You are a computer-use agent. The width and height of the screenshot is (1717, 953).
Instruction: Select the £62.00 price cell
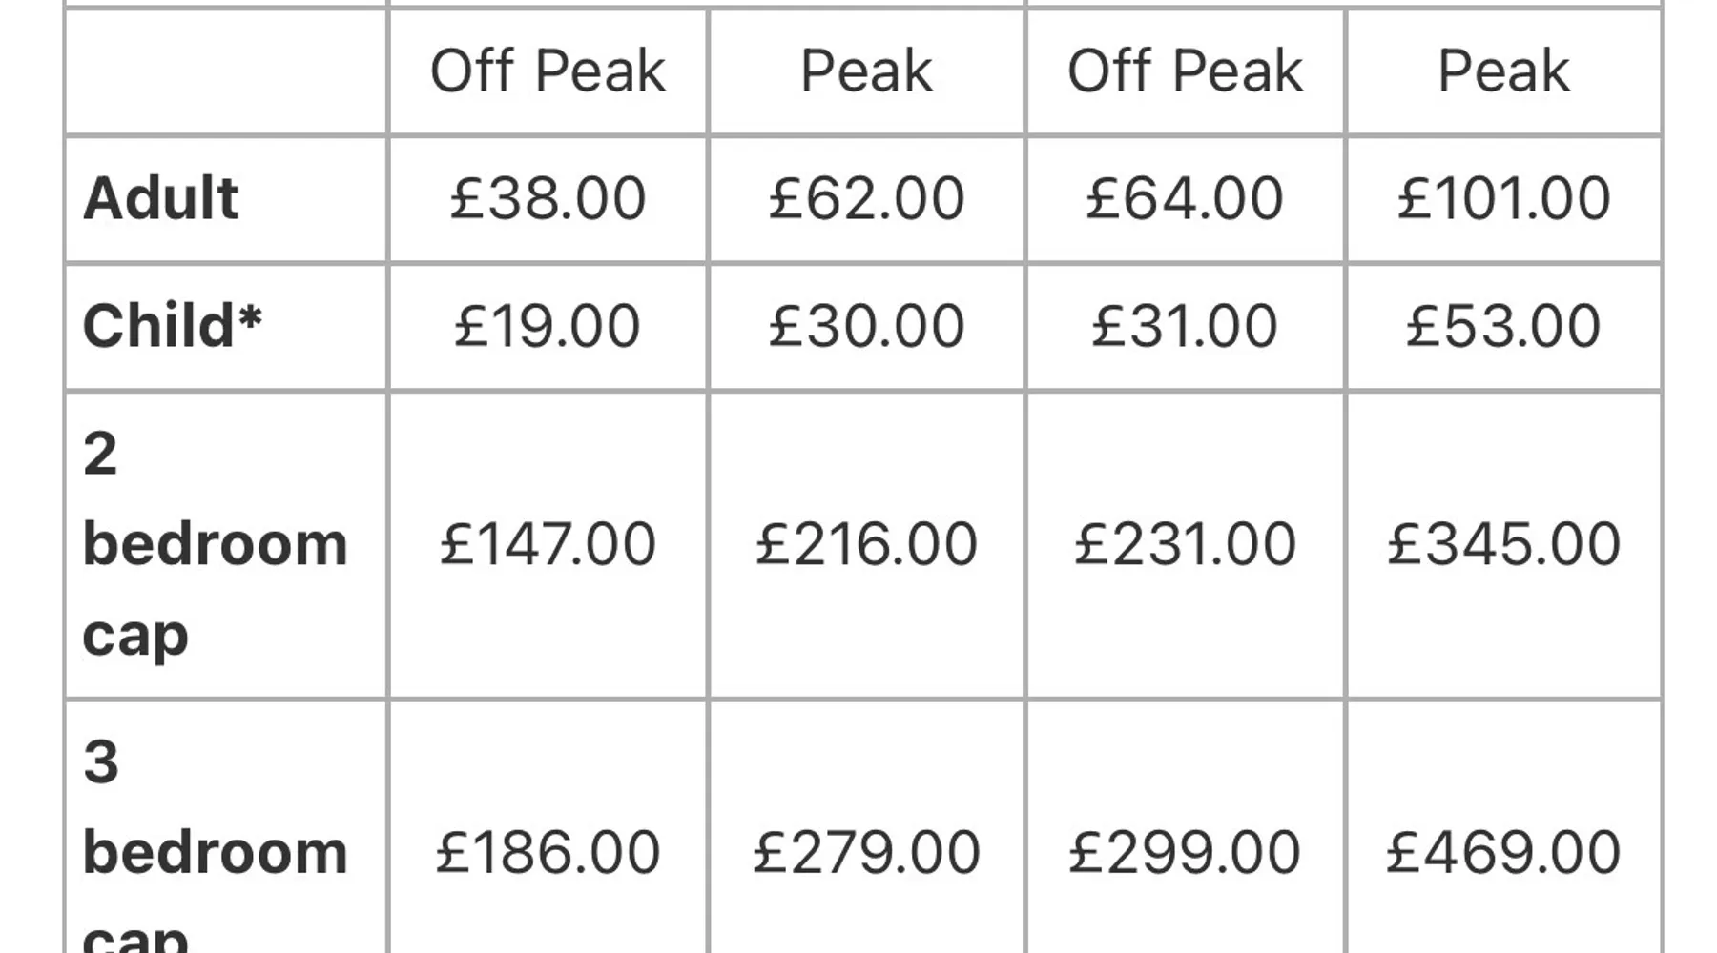[866, 198]
